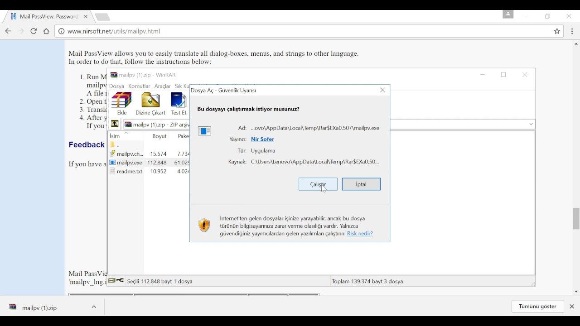580x326 pixels.
Task: Click the Test Et toolbar icon
Action: coord(179,104)
